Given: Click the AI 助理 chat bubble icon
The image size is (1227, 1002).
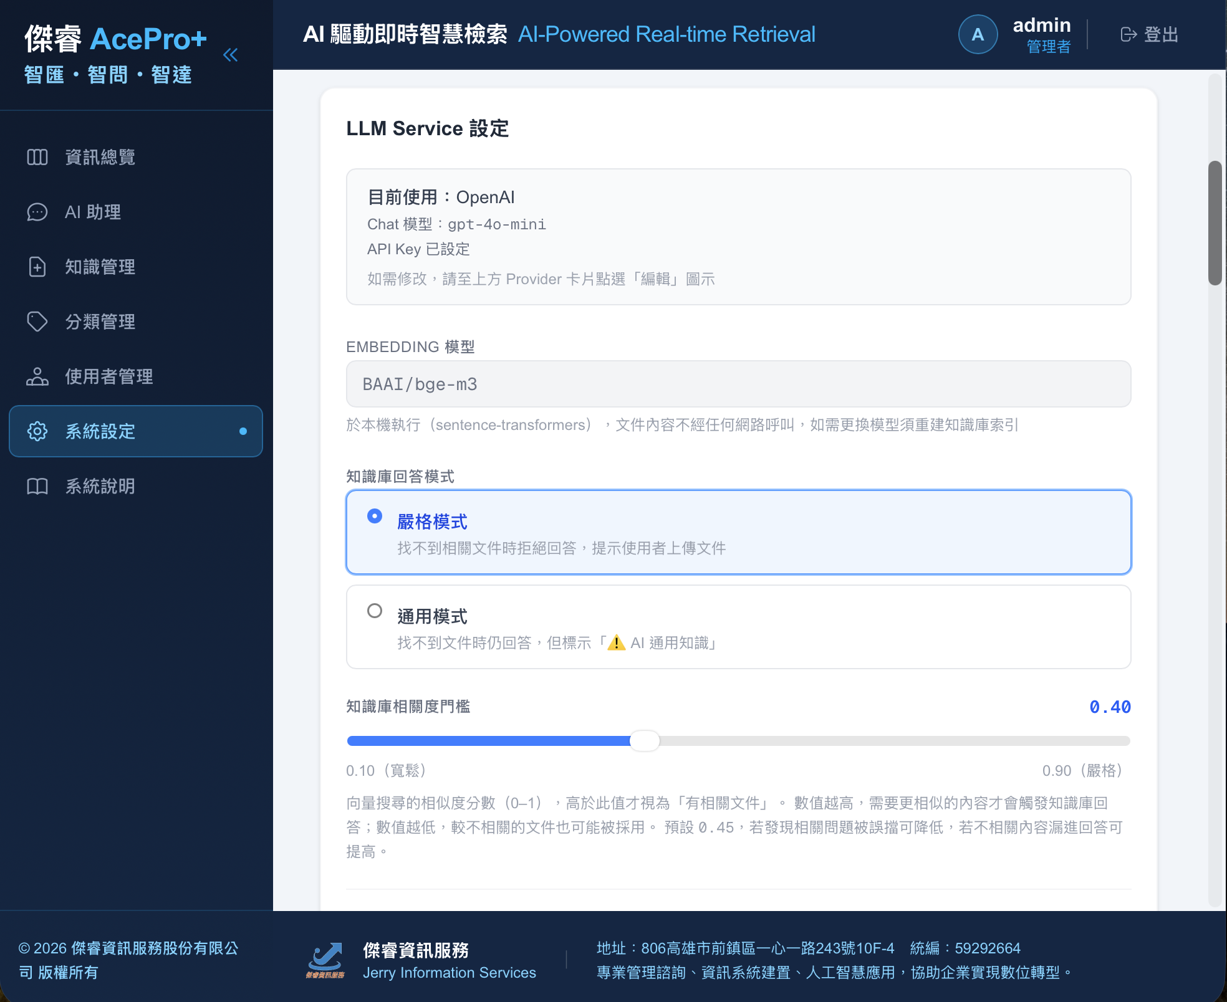Looking at the screenshot, I should (x=37, y=212).
